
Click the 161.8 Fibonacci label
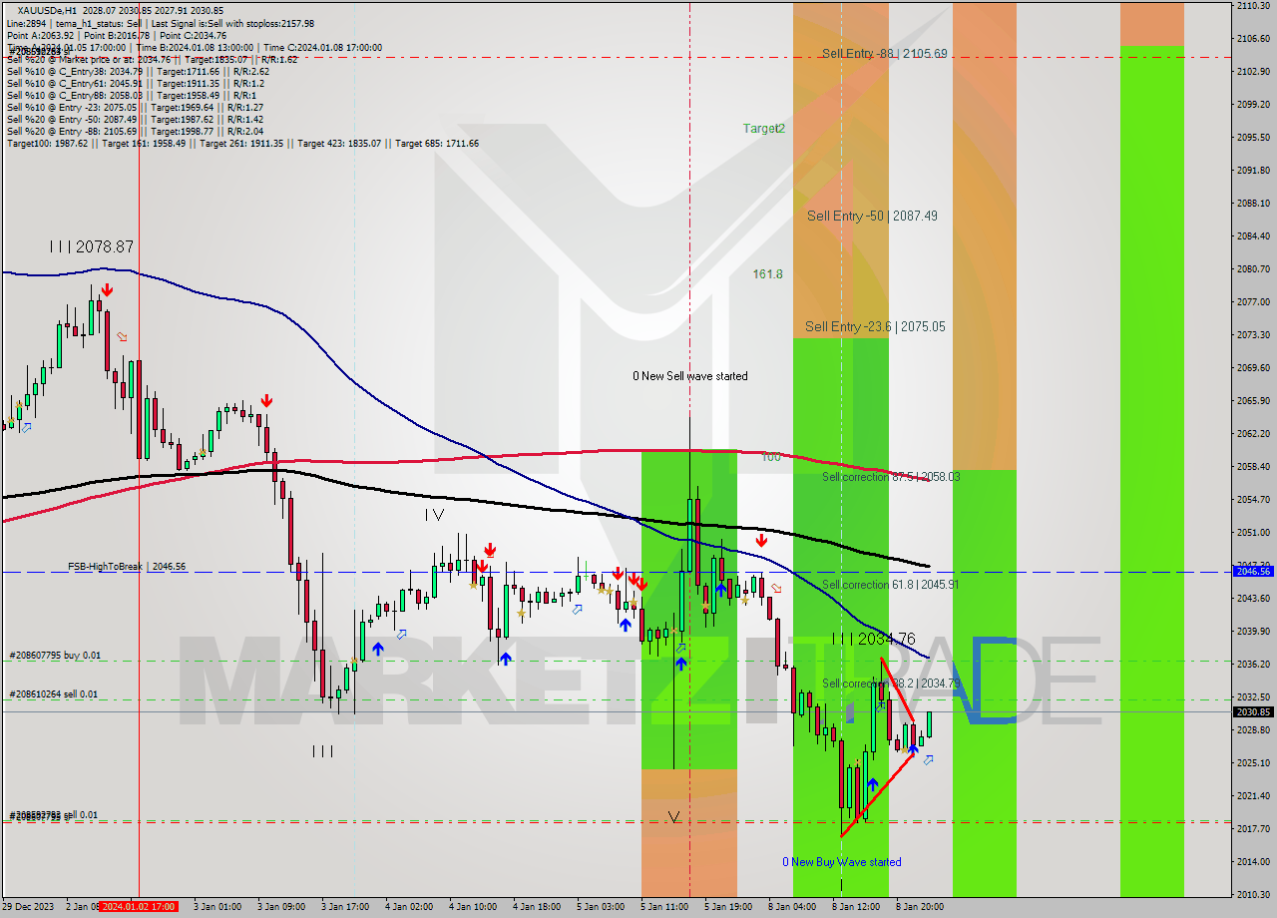(768, 274)
